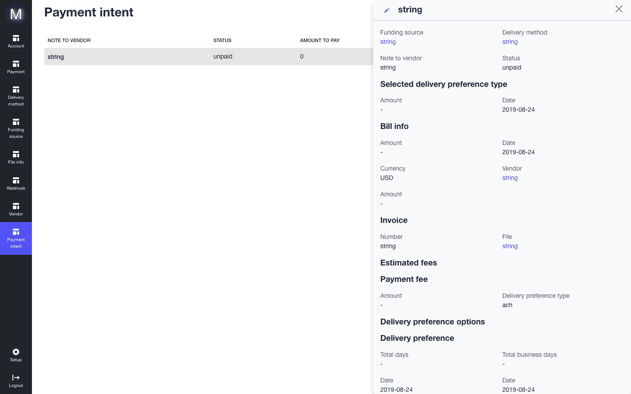Open the Funding source string link
Image resolution: width=631 pixels, height=394 pixels.
click(388, 42)
